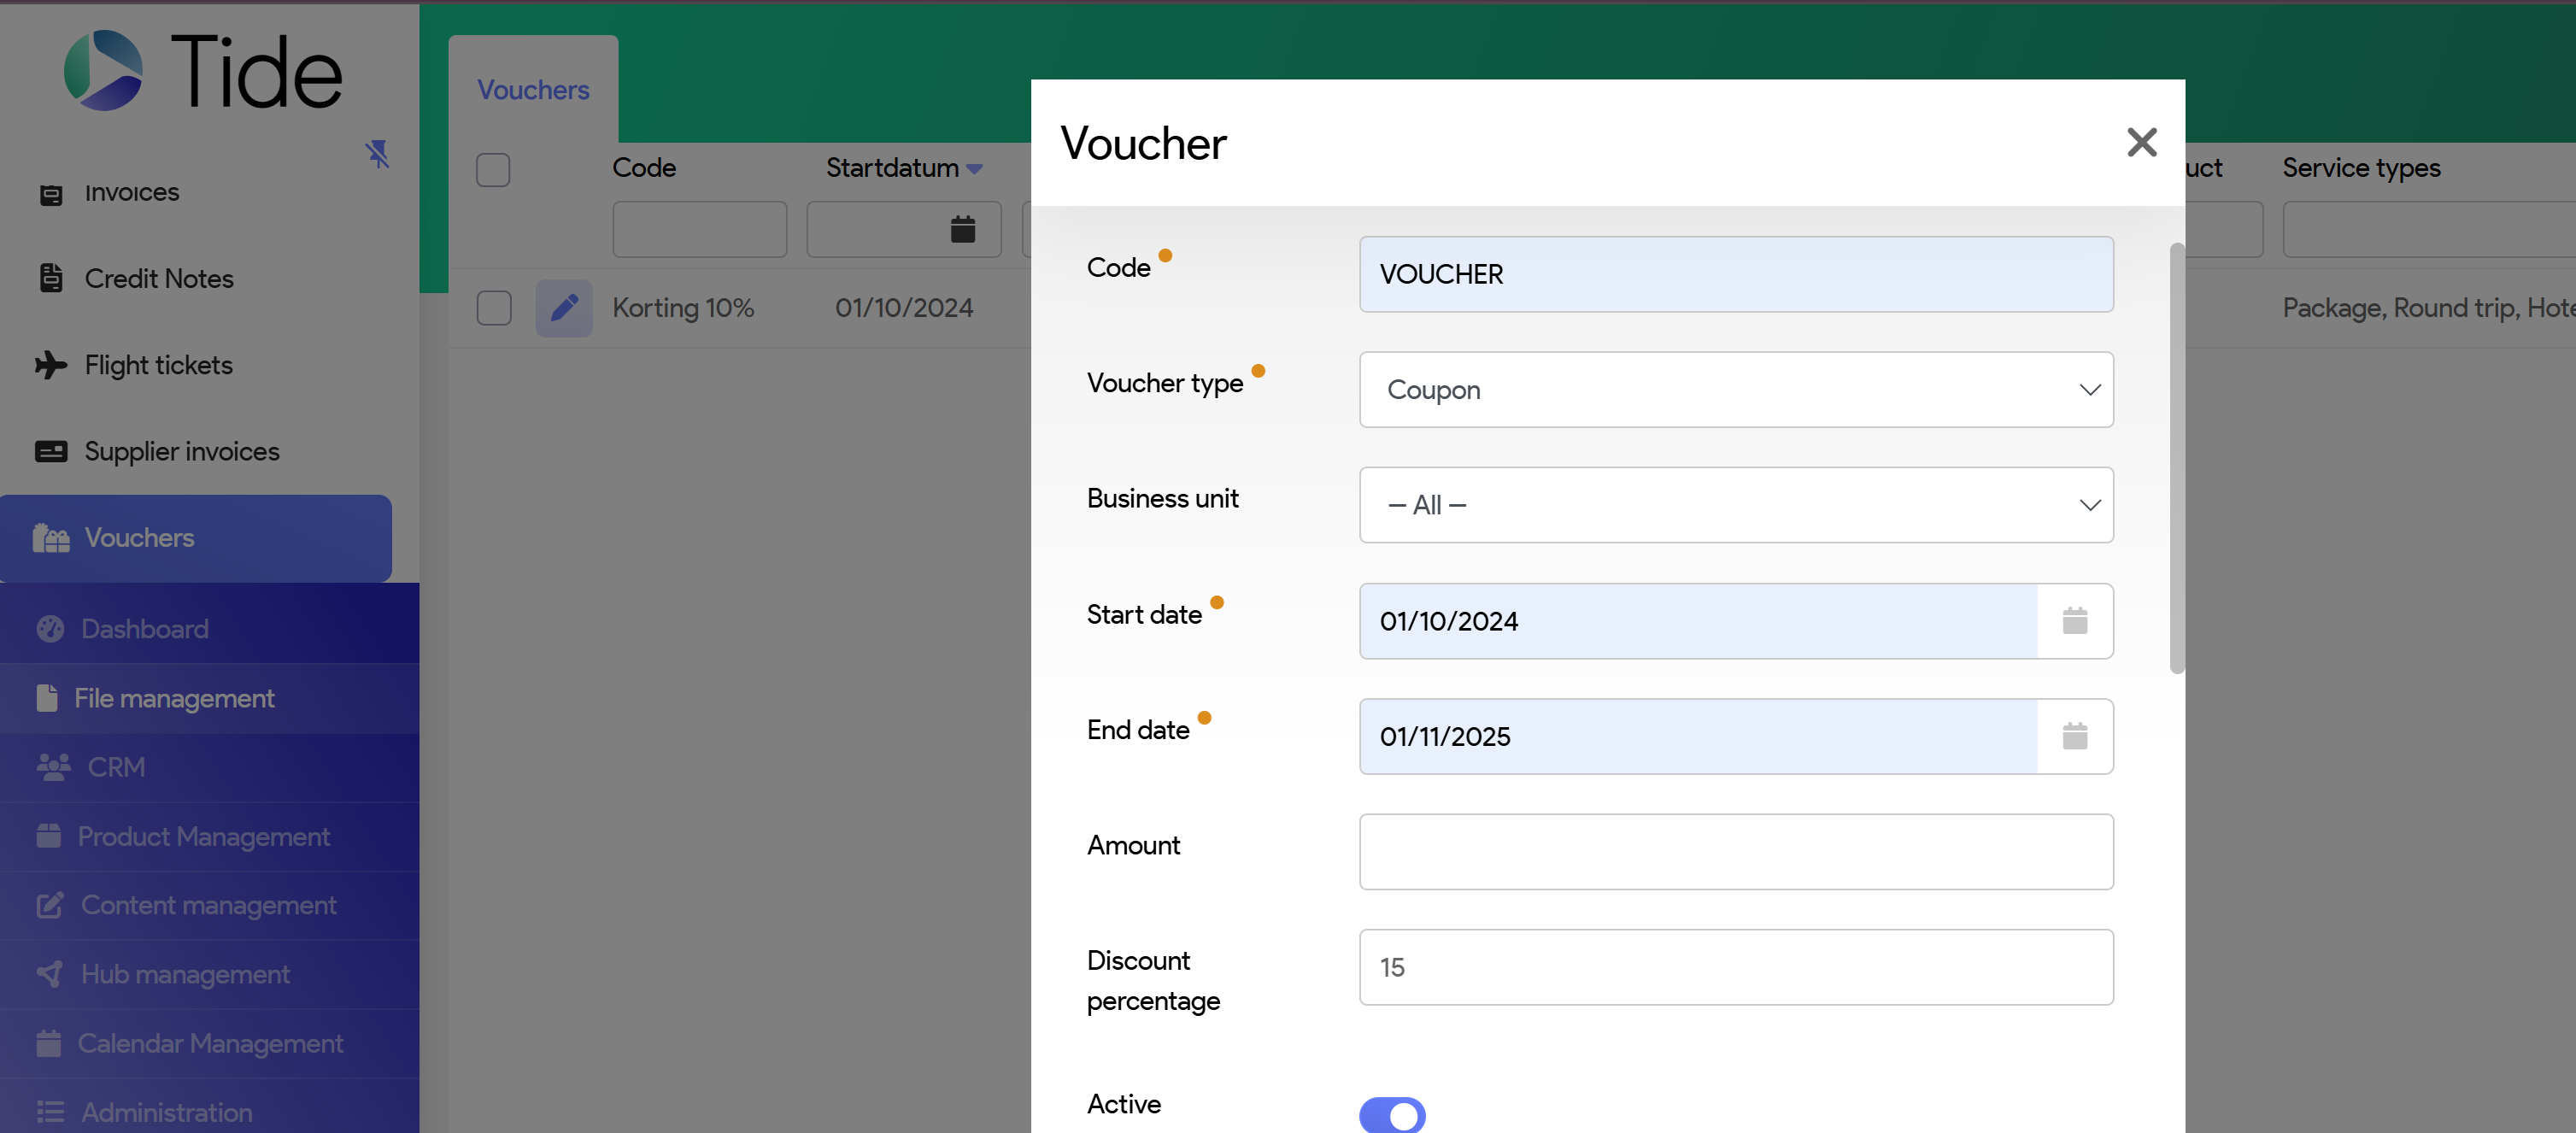Tick the checkbox for the Korting 10% row
This screenshot has width=2576, height=1133.
(493, 308)
